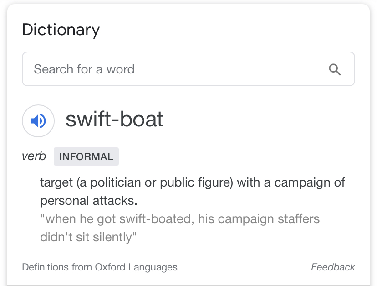Screen dimensions: 377x286
Task: Focus the "Search for a word" field
Action: click(x=173, y=69)
